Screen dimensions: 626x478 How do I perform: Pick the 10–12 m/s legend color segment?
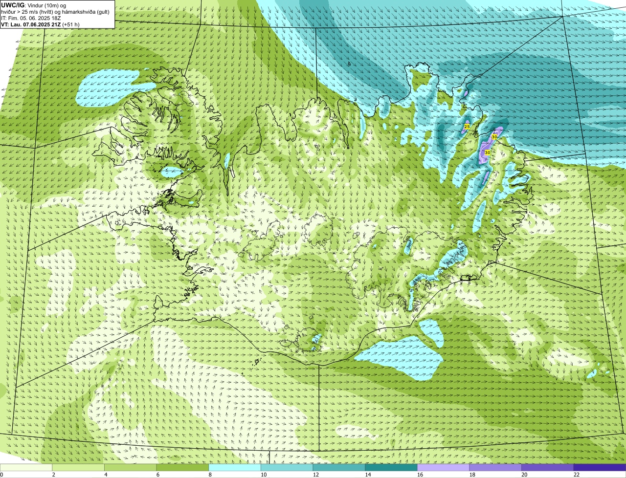pos(287,467)
